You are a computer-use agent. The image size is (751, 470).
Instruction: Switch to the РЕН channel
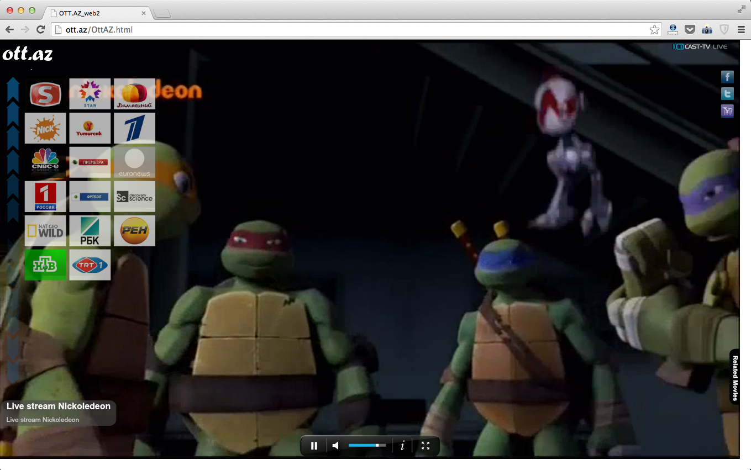tap(134, 231)
